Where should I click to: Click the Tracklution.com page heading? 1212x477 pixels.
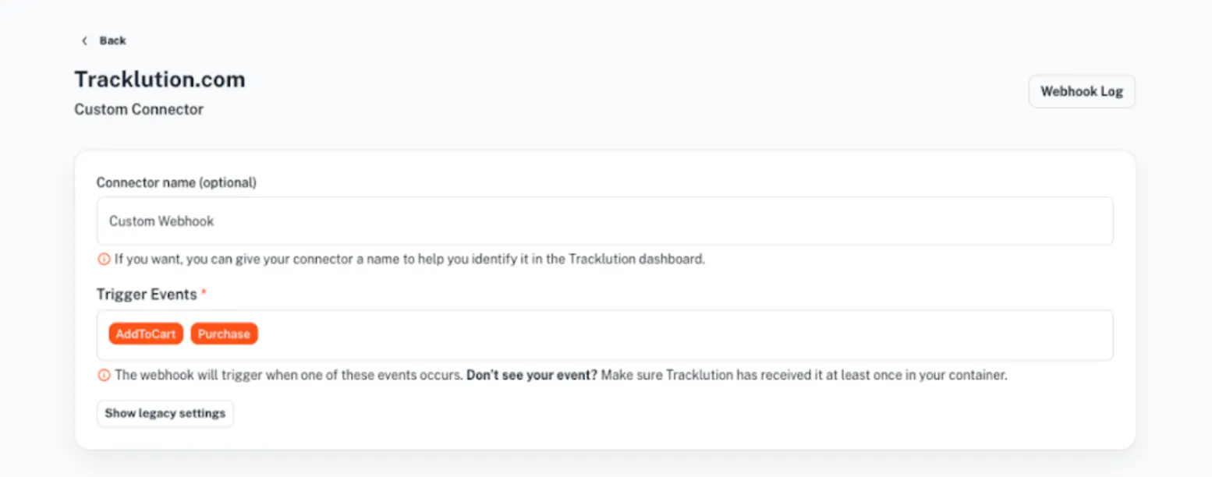tap(160, 79)
